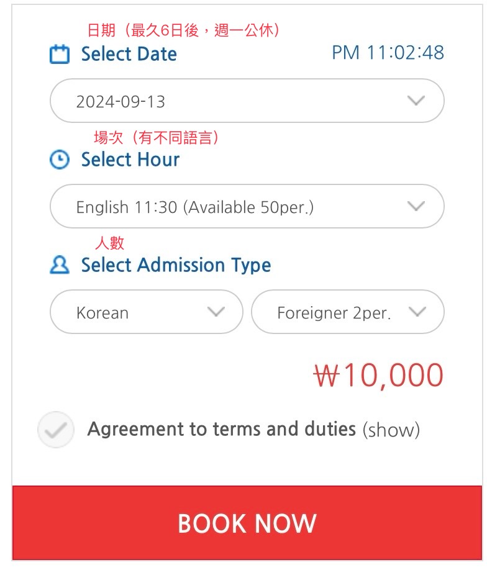Click the Select Admission Type heading

176,265
